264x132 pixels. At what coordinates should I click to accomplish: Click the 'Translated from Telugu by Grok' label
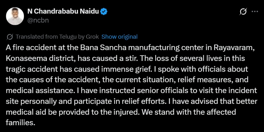point(57,37)
